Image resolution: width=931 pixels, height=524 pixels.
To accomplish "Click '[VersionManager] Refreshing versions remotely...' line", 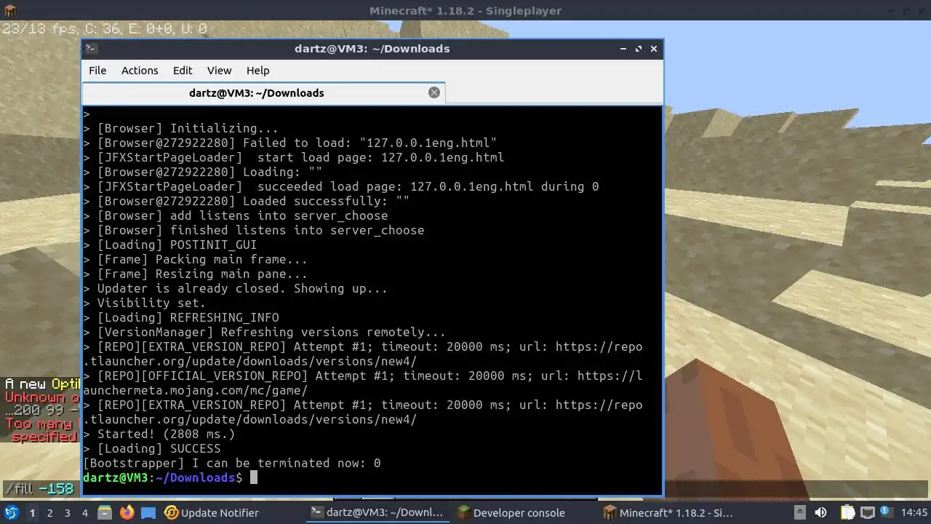I will coord(264,332).
